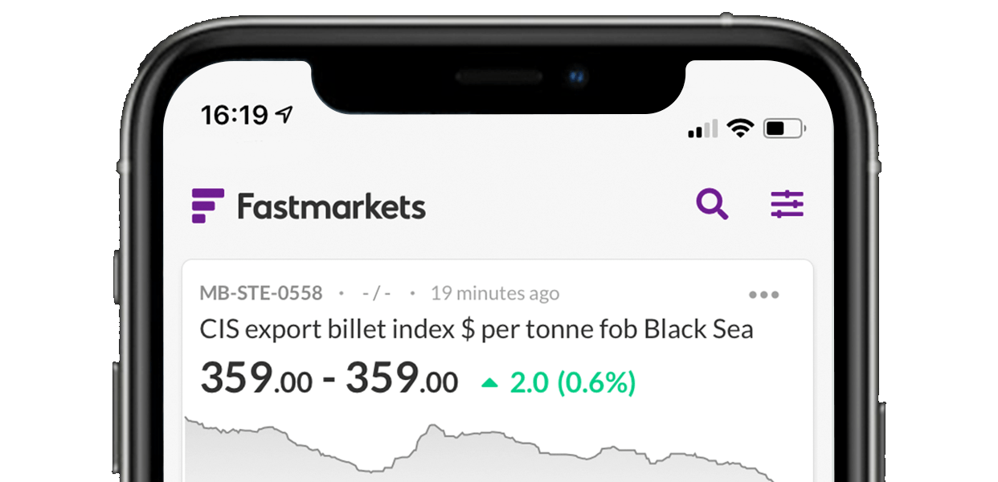This screenshot has height=482, width=998.
Task: Tap the battery indicator icon
Action: [785, 128]
